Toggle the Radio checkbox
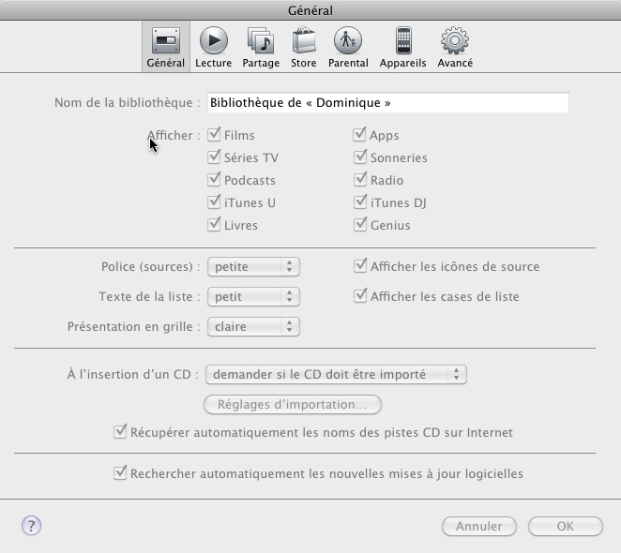This screenshot has width=621, height=553. click(359, 180)
